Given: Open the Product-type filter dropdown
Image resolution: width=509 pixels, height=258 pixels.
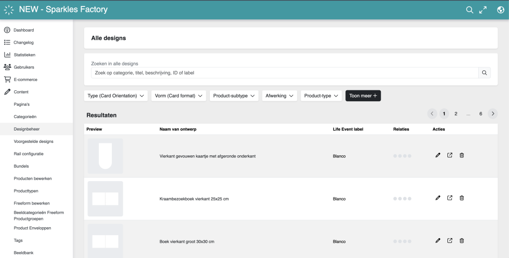Looking at the screenshot, I should [x=321, y=96].
